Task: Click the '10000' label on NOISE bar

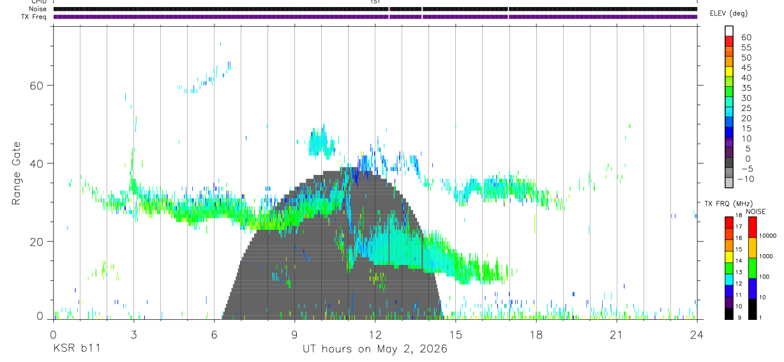Action: tap(769, 236)
